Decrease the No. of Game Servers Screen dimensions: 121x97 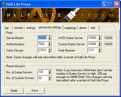pos(49,73)
